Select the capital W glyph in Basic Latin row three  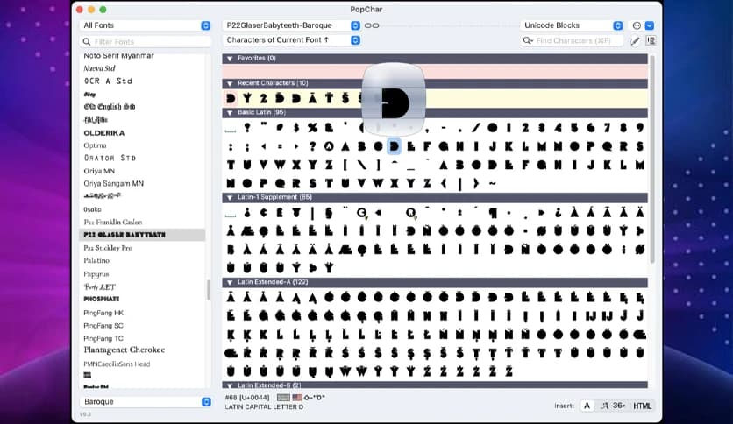pos(280,165)
